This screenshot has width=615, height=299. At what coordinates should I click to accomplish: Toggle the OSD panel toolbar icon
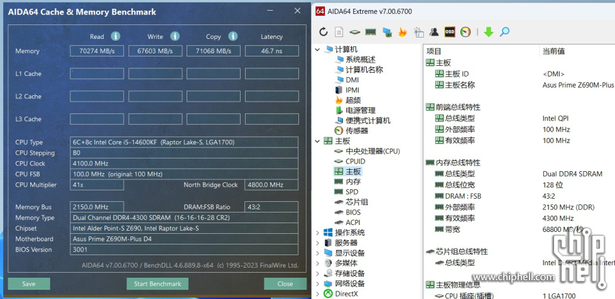(450, 32)
